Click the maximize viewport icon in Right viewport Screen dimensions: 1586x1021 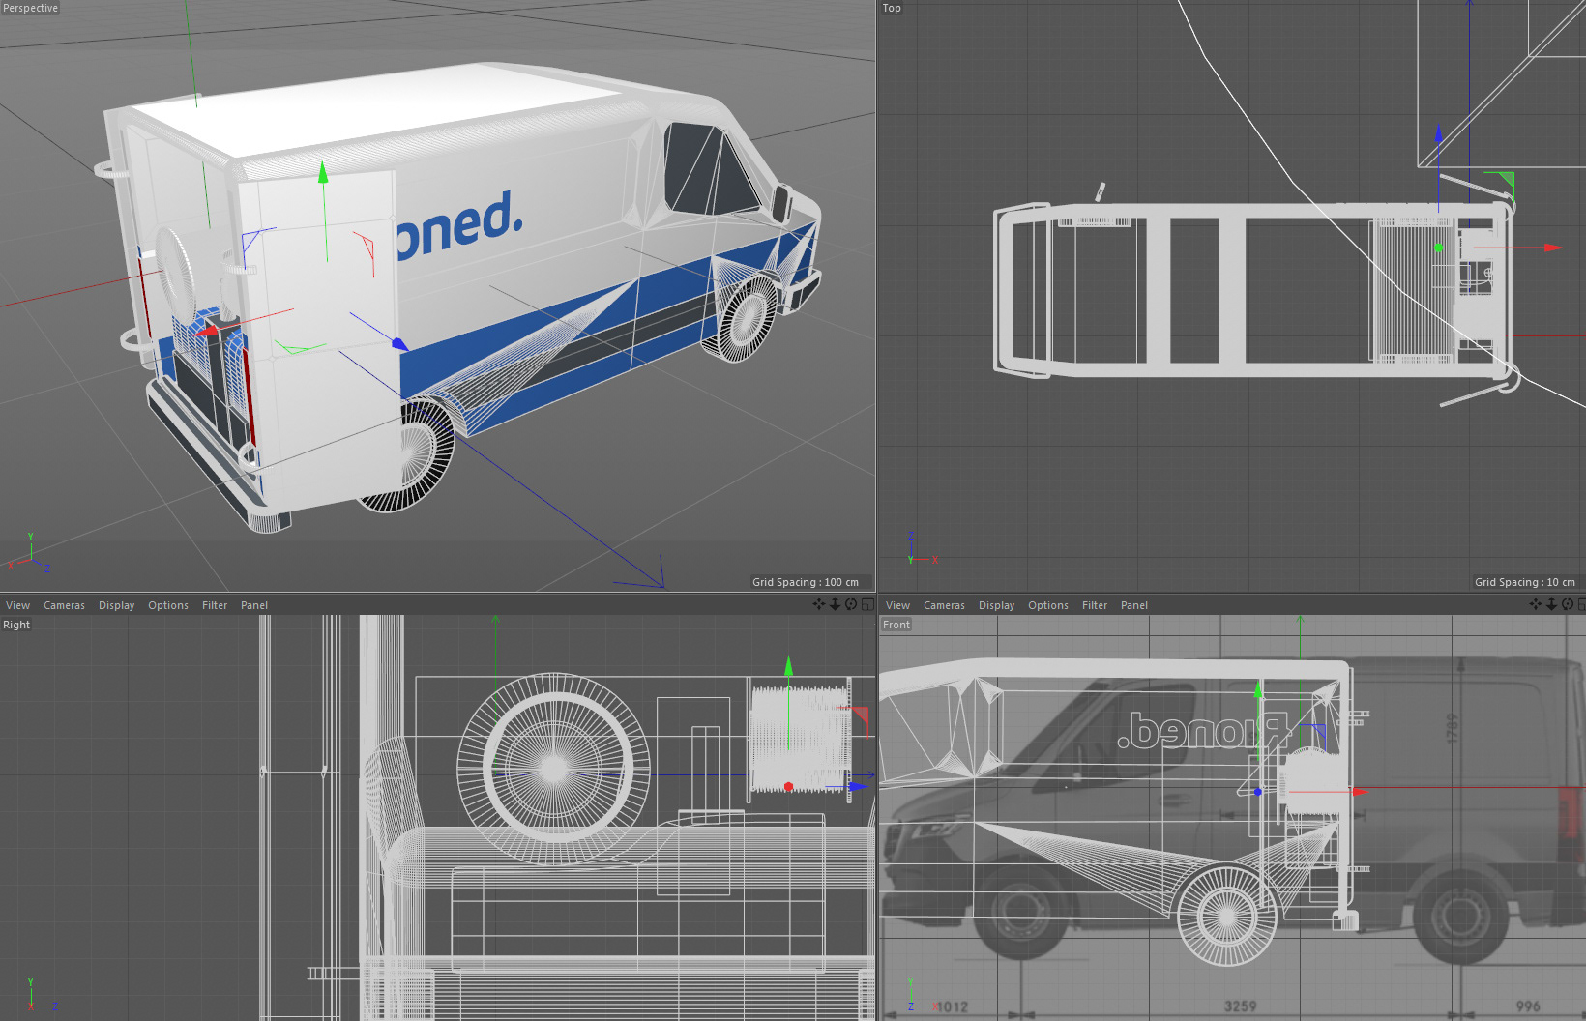(866, 604)
